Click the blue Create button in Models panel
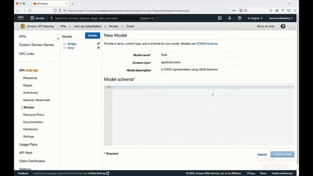Viewport: 313px width, 176px height. (92, 36)
